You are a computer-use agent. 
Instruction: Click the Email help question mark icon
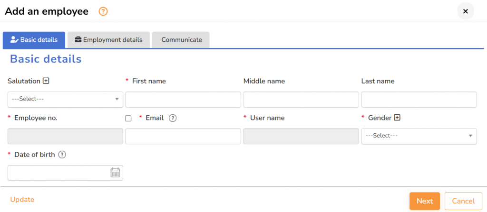(173, 118)
